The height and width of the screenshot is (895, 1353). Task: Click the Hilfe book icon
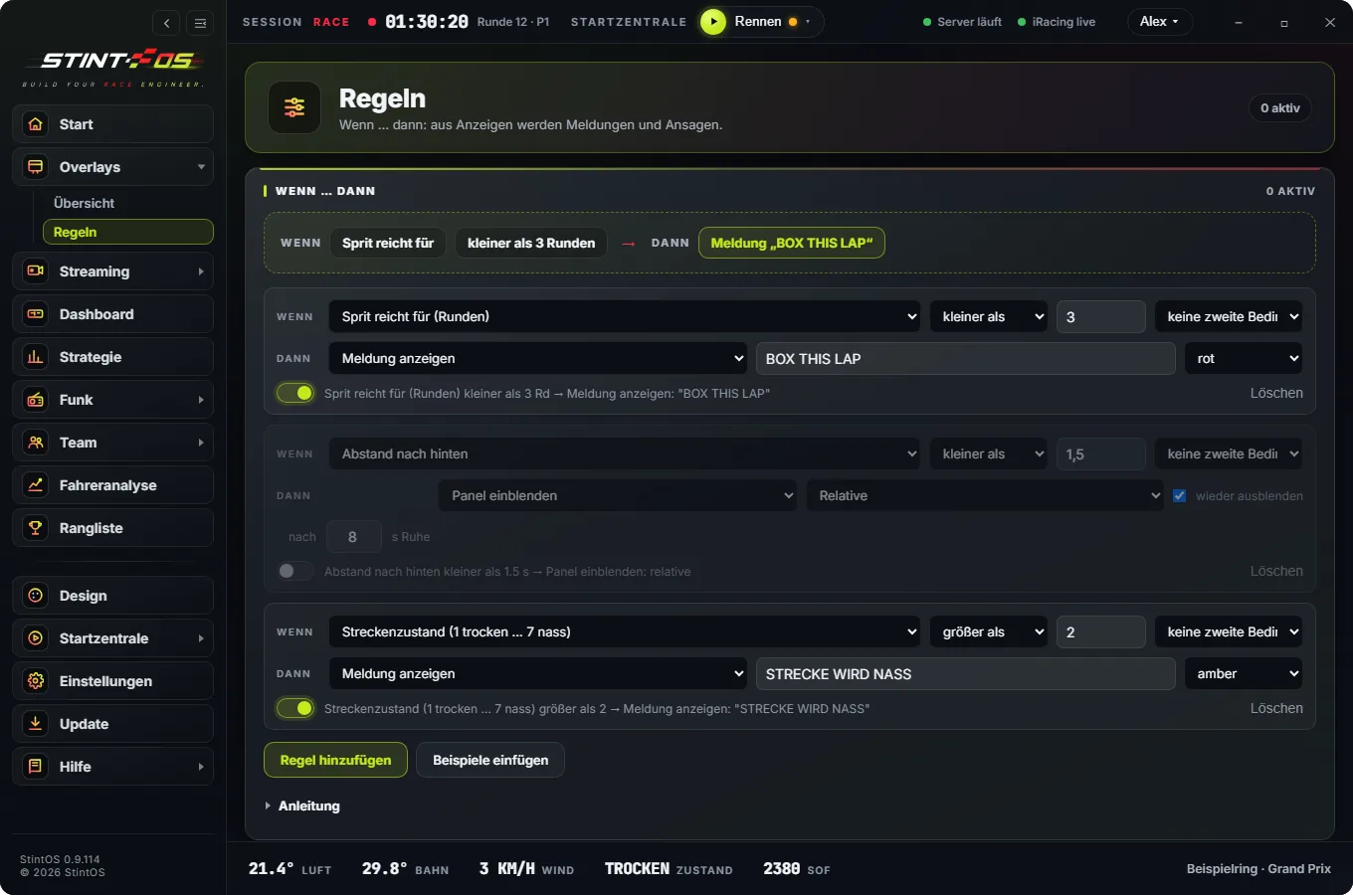36,767
